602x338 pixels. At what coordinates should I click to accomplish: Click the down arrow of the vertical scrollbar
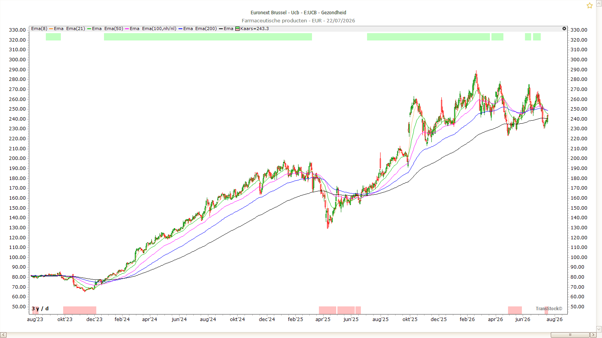[x=599, y=329]
